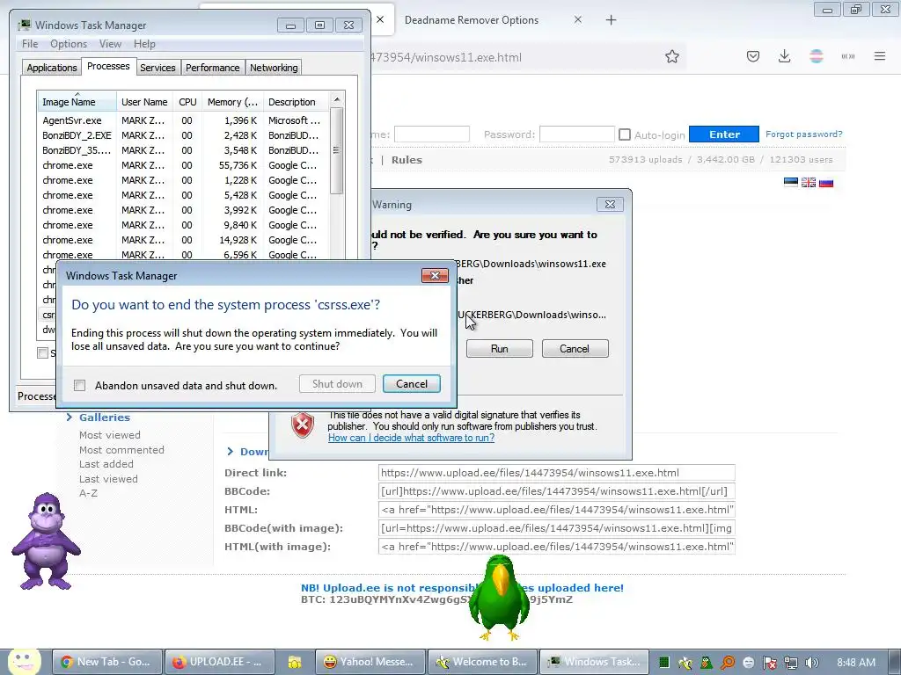901x675 pixels.
Task: Cancel ending the csrss.exe process
Action: click(412, 383)
